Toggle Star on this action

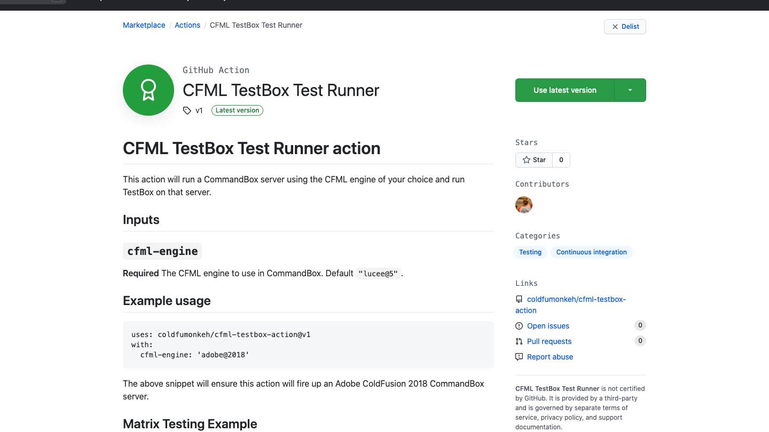point(534,159)
